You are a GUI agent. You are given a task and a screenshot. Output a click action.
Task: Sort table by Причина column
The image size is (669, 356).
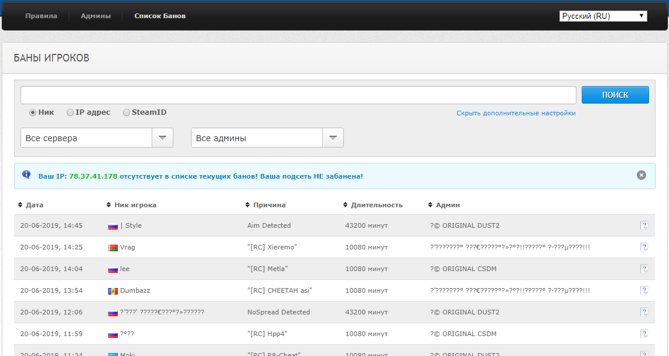click(x=269, y=205)
